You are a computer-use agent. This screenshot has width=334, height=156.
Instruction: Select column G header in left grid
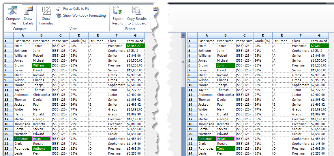pyautogui.click(x=135, y=35)
